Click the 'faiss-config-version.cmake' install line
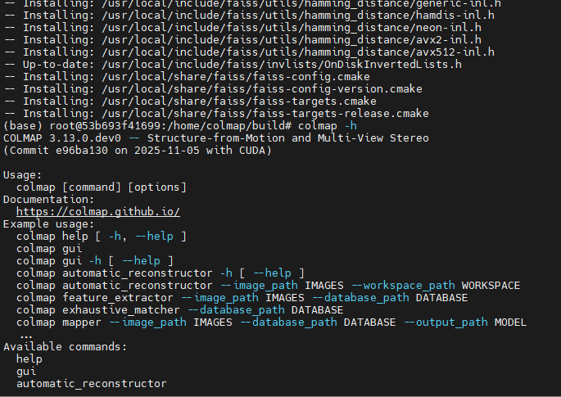Screen dimensions: 561x397 click(212, 89)
